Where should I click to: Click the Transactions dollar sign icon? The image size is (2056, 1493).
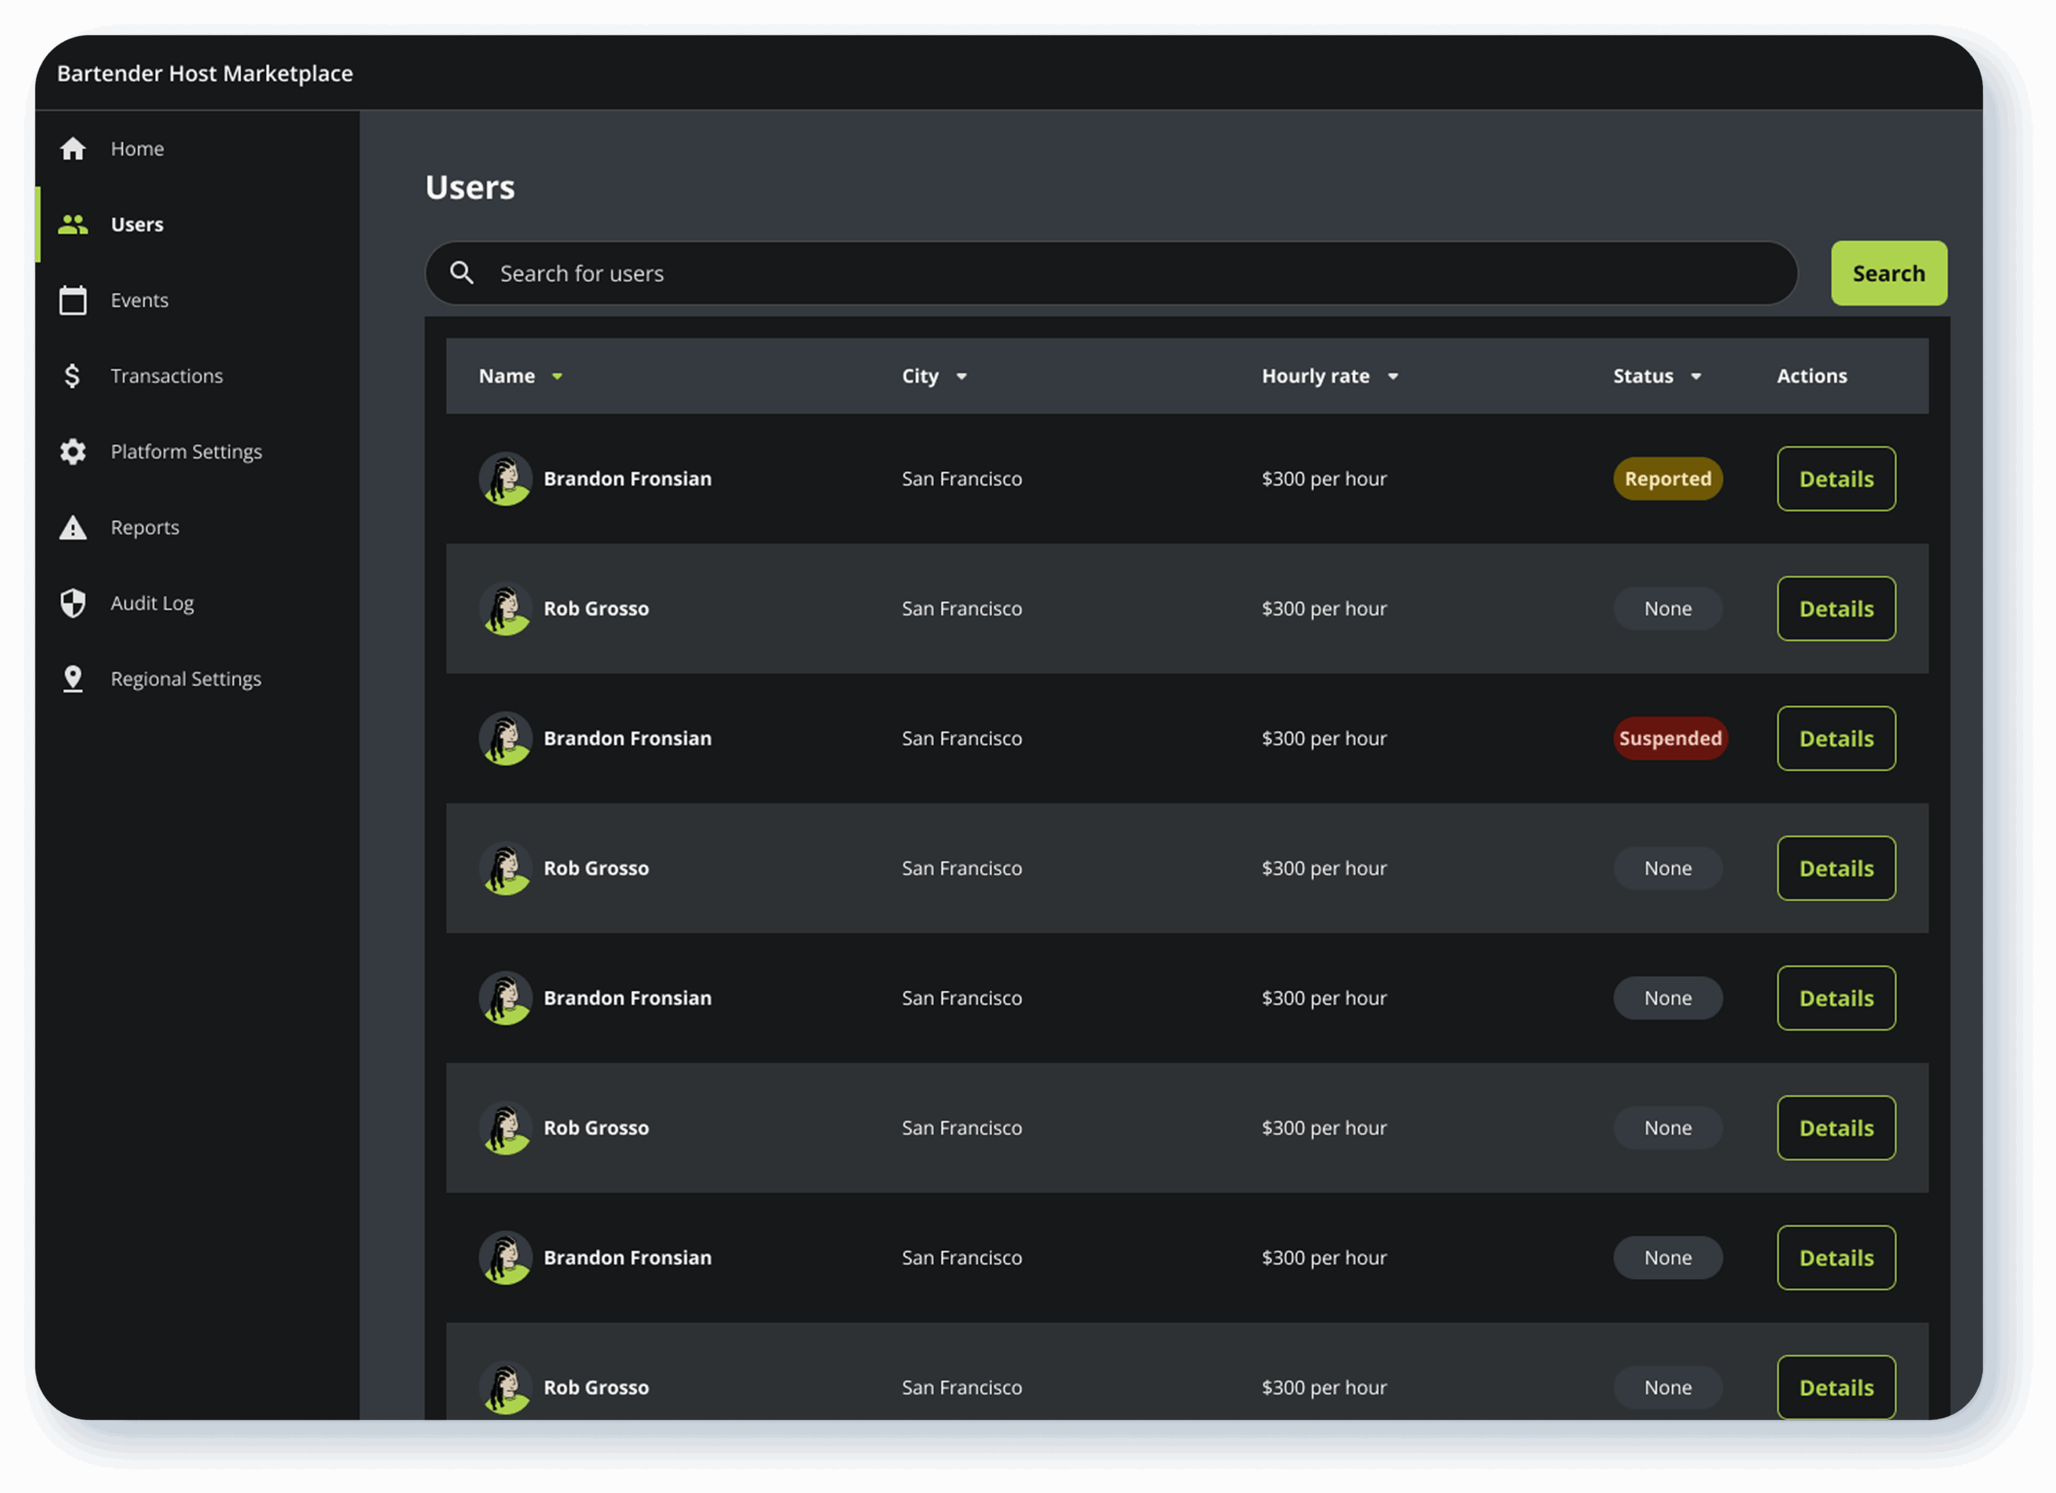click(x=72, y=375)
